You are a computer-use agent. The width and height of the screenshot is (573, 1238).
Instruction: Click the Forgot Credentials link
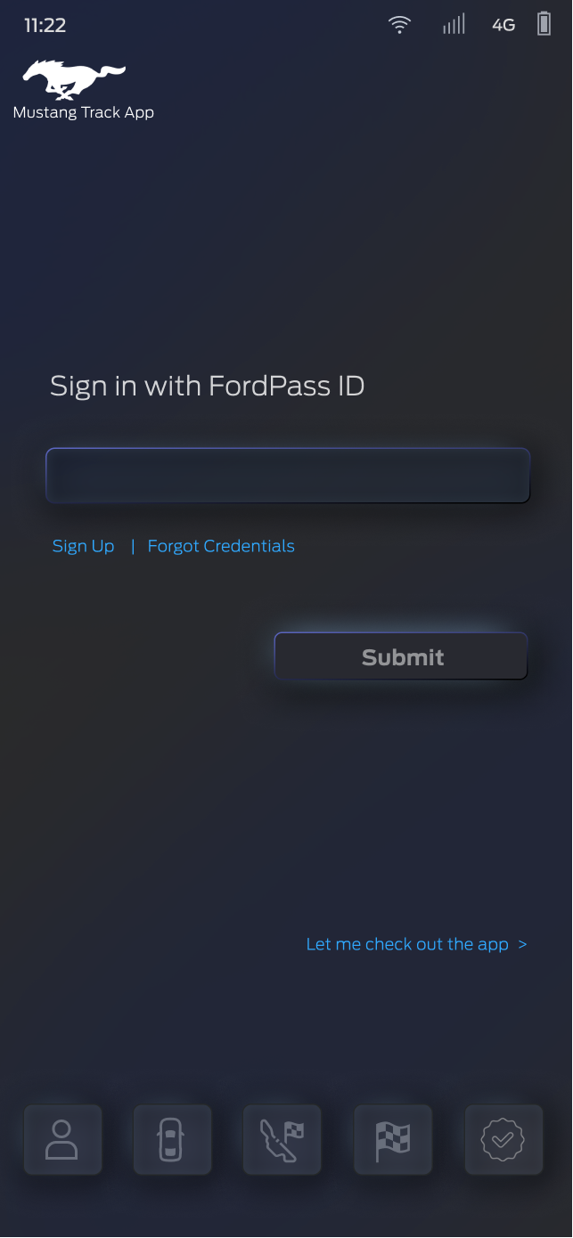click(x=221, y=546)
